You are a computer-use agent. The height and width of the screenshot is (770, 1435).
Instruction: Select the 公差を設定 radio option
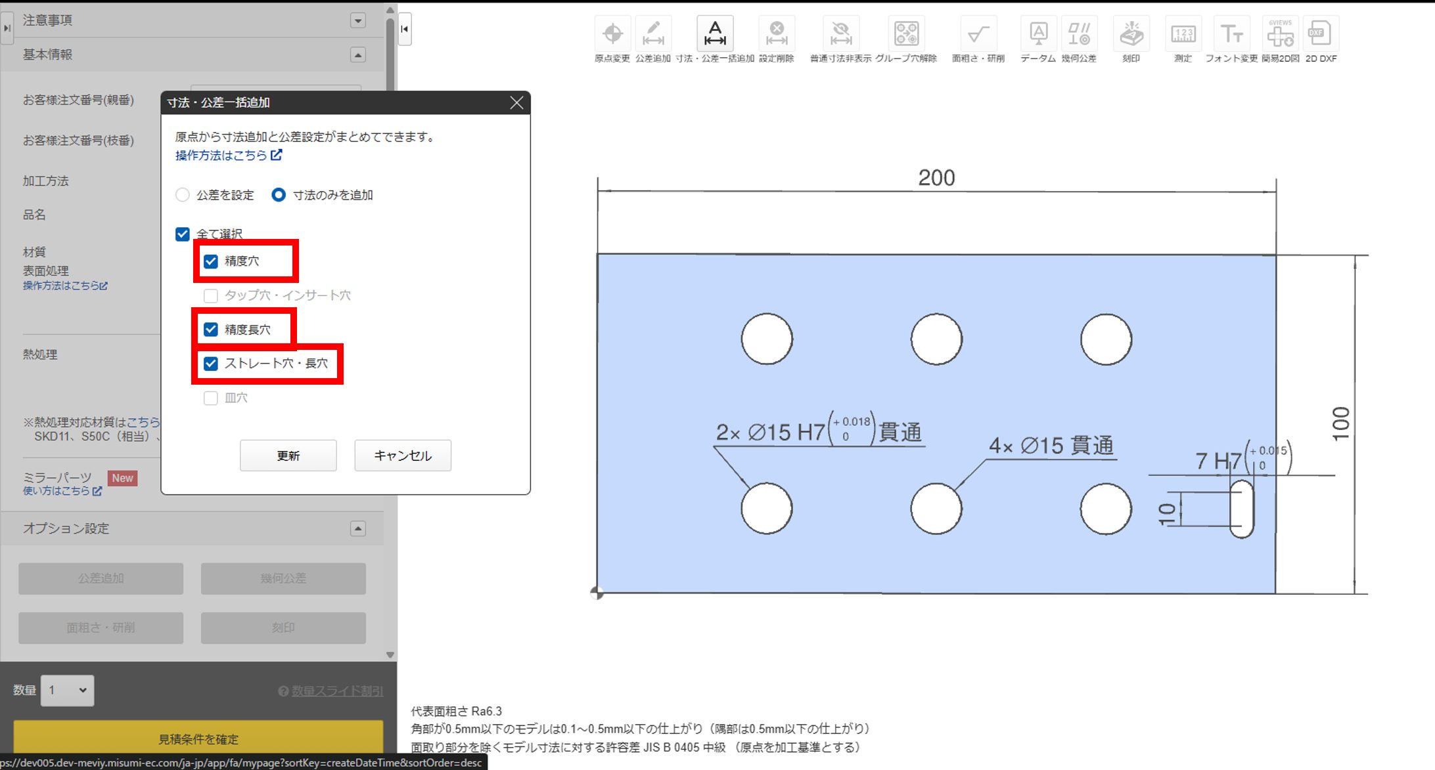pyautogui.click(x=182, y=195)
